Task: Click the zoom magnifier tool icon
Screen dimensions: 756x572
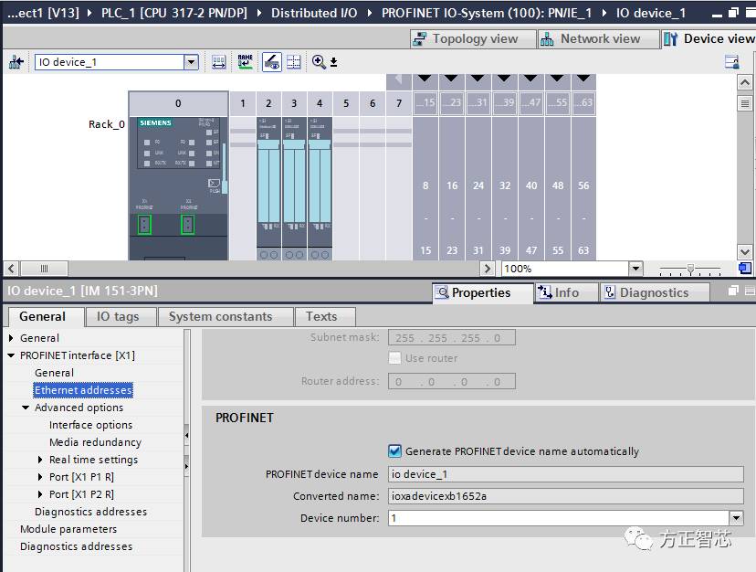Action: tap(319, 62)
